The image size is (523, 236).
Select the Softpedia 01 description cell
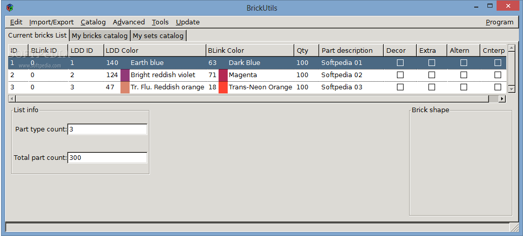[342, 62]
